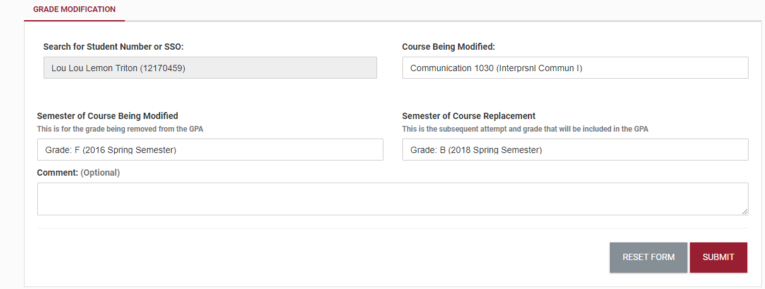Click the Semester of Course Replacement label
Screen dimensions: 765x289
click(469, 116)
